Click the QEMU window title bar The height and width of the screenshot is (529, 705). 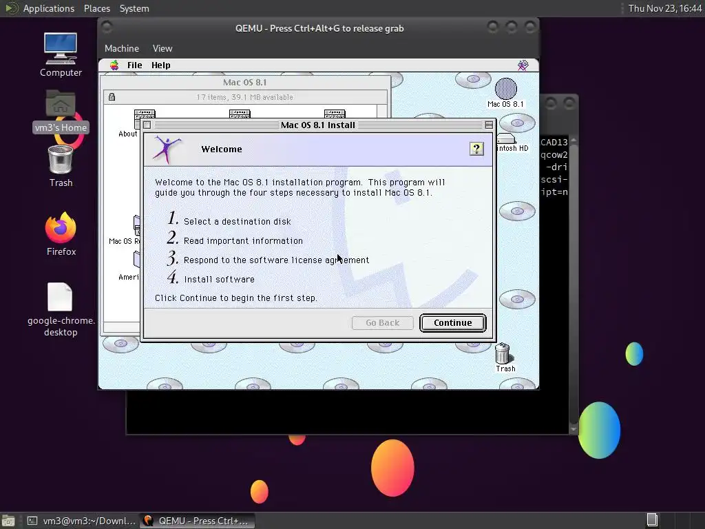click(319, 28)
